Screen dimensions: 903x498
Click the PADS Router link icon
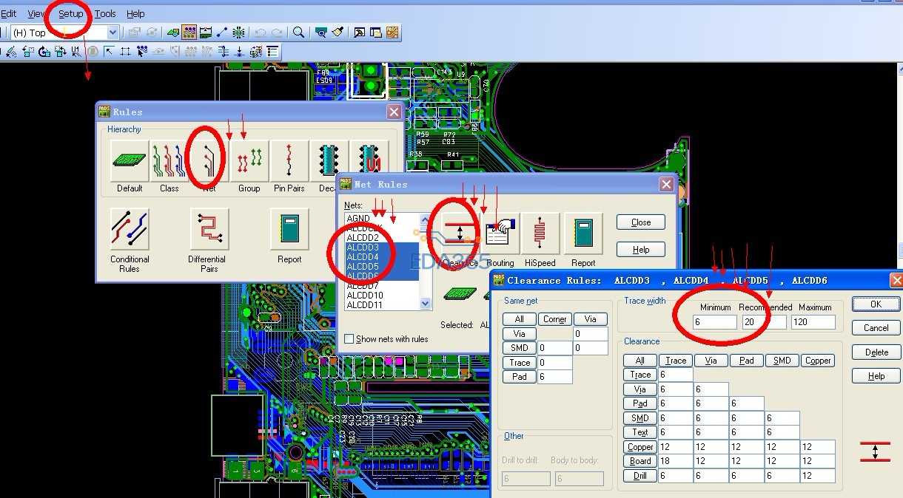pyautogui.click(x=392, y=33)
